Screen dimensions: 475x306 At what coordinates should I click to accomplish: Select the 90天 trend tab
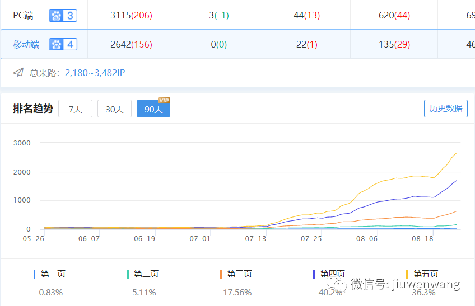[x=153, y=109]
